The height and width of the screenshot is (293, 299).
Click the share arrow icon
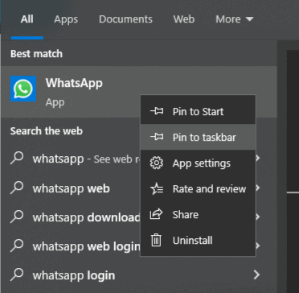pyautogui.click(x=157, y=214)
